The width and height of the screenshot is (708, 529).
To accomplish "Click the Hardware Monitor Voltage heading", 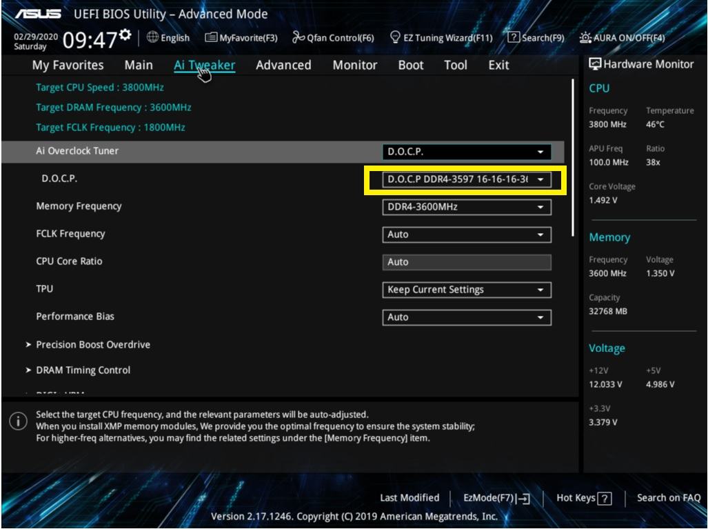I will pyautogui.click(x=607, y=349).
